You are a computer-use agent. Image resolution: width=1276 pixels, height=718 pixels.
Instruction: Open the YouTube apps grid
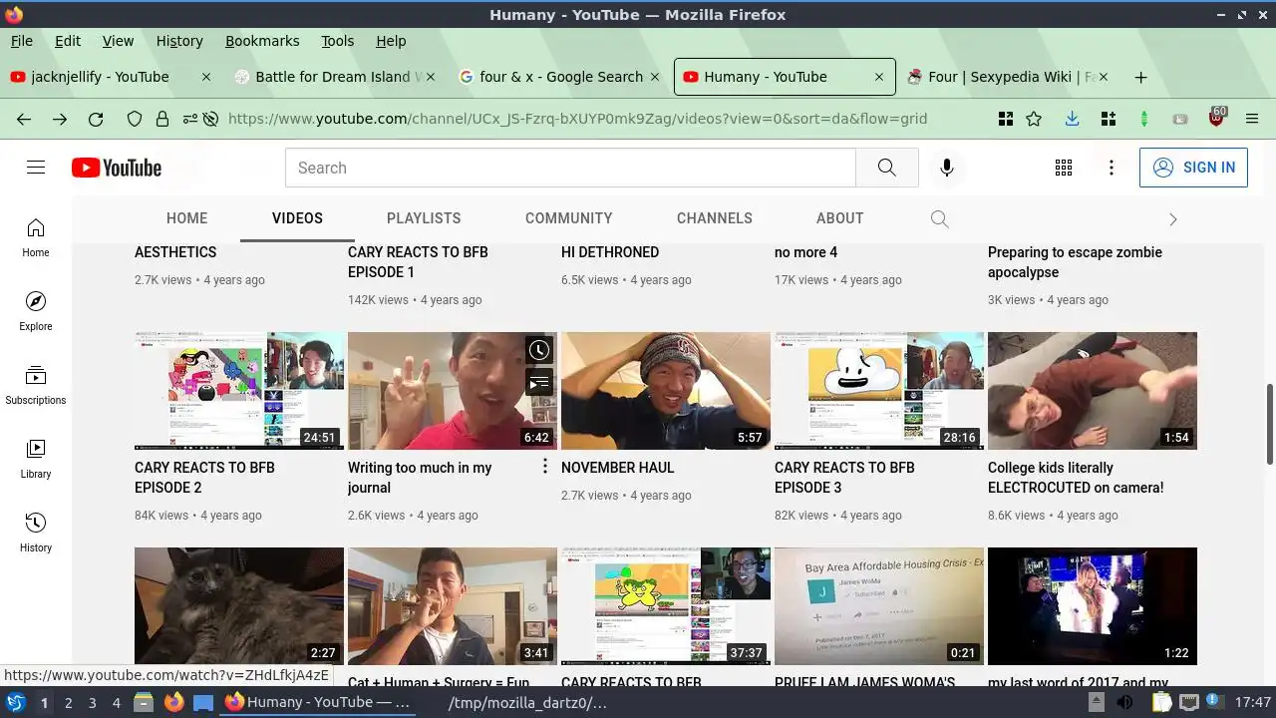coord(1064,168)
